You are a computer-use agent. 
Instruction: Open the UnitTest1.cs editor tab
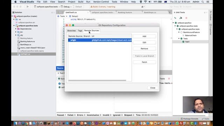tap(71, 13)
